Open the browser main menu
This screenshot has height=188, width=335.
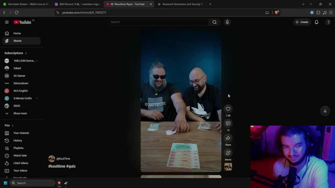pyautogui.click(x=331, y=13)
